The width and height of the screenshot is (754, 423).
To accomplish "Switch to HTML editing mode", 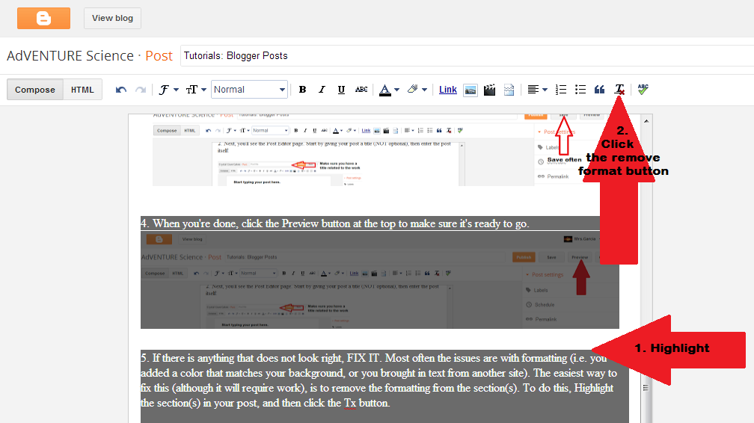I will (82, 90).
